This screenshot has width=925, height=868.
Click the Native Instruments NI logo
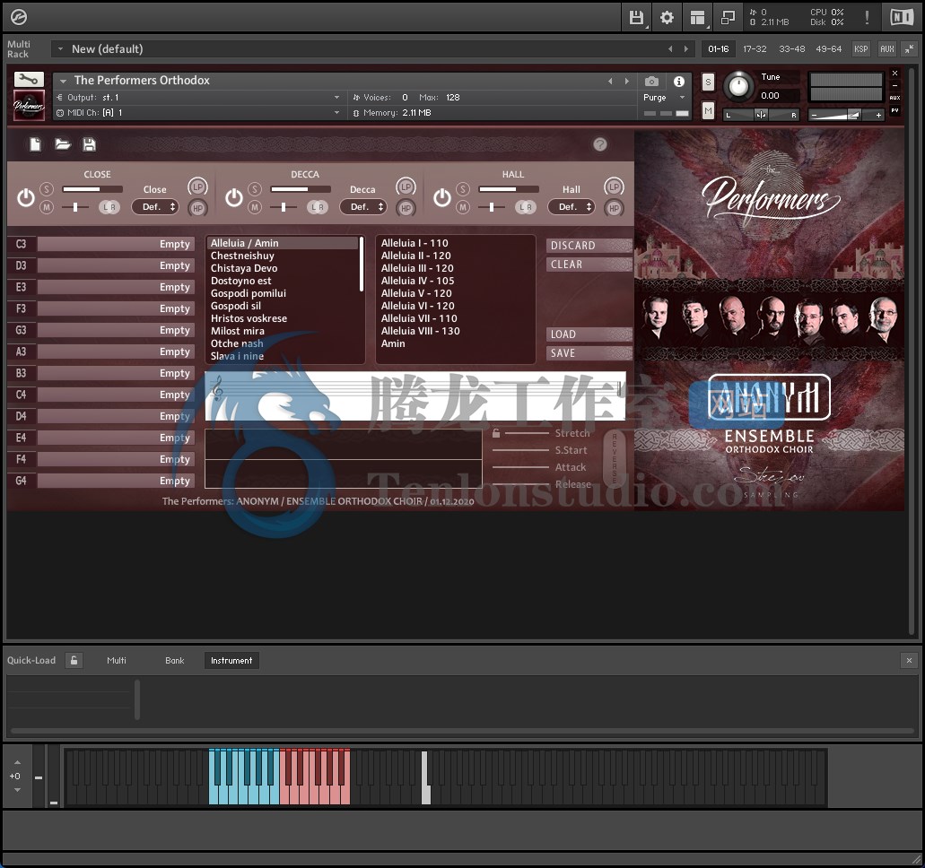point(902,17)
